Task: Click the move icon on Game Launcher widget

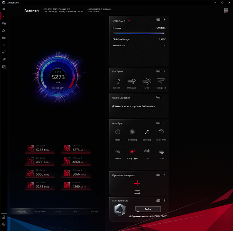Action: [165, 97]
